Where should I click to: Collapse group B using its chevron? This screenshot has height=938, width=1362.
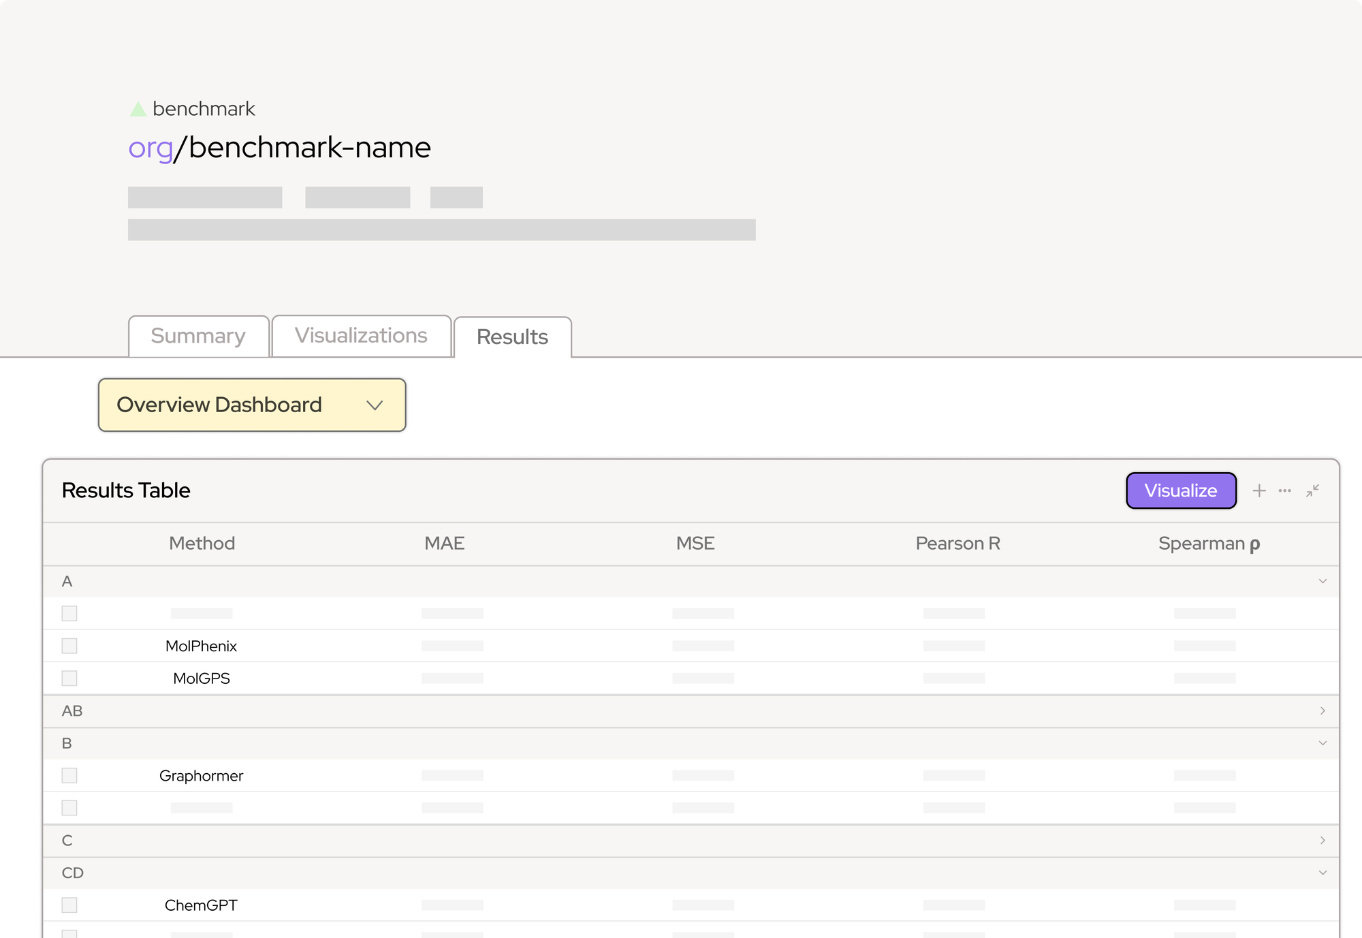(1323, 743)
